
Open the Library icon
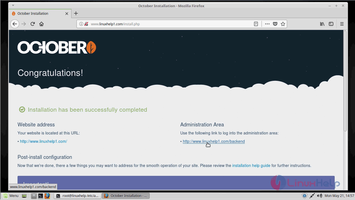pos(322,24)
